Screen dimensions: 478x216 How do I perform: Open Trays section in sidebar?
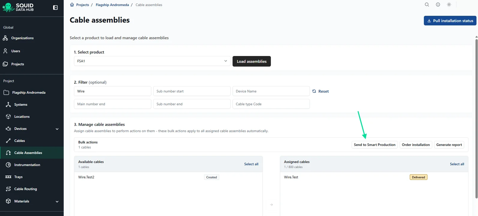(x=19, y=177)
